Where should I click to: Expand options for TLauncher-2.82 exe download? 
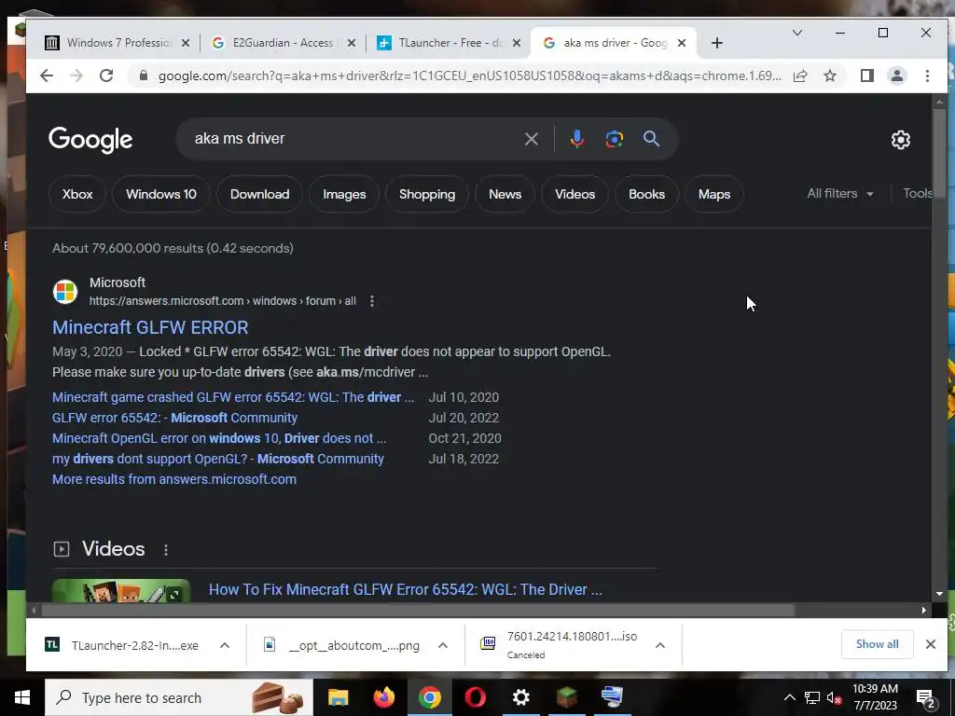point(224,645)
